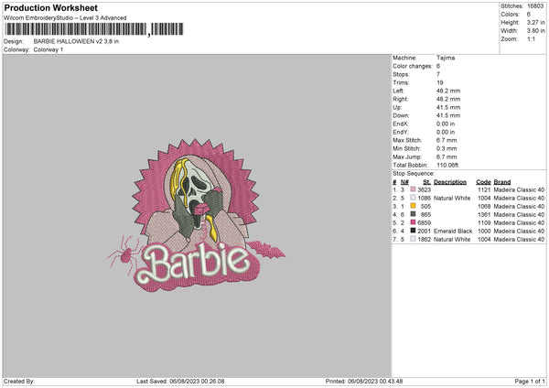Click the white swatch beside stitch count 1862
Image resolution: width=549 pixels, height=388 pixels.
[x=414, y=239]
